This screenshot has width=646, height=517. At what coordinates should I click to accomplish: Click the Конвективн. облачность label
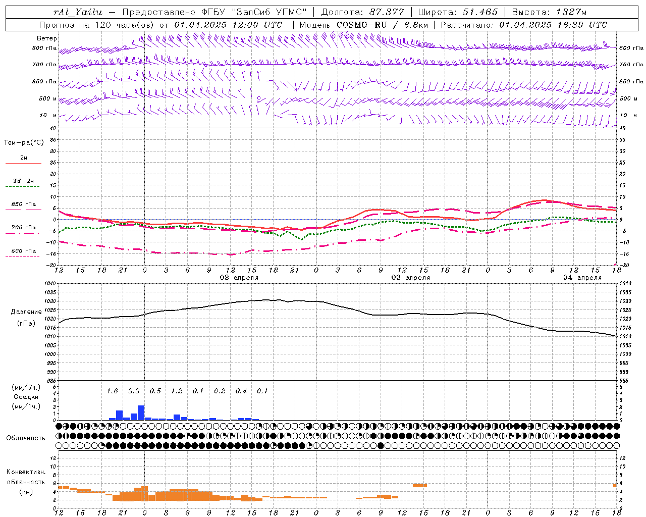26,477
